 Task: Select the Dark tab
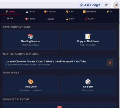click(x=70, y=19)
